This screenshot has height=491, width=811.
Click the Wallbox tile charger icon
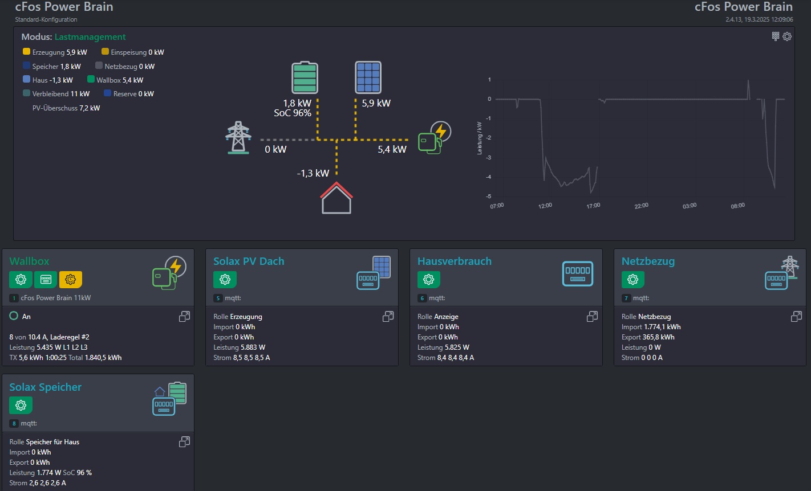169,273
